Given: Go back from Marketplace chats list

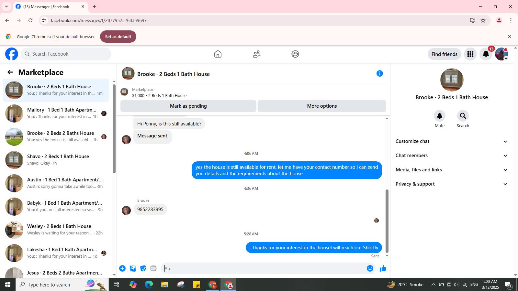Looking at the screenshot, I should coord(10,72).
